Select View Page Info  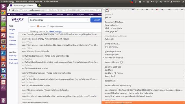click(143, 55)
